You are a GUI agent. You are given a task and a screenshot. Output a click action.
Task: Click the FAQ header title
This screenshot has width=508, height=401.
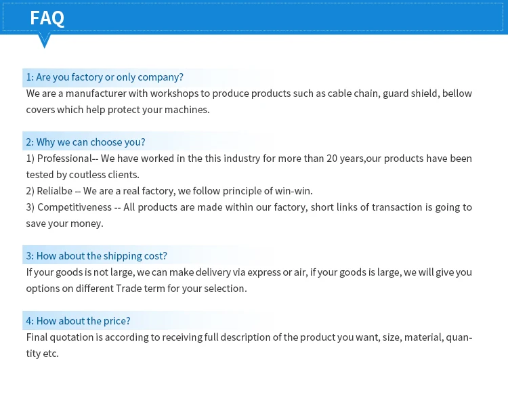click(47, 18)
